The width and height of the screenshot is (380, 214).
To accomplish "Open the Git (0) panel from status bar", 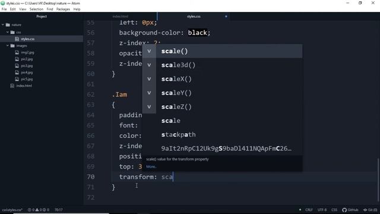I will (x=370, y=210).
